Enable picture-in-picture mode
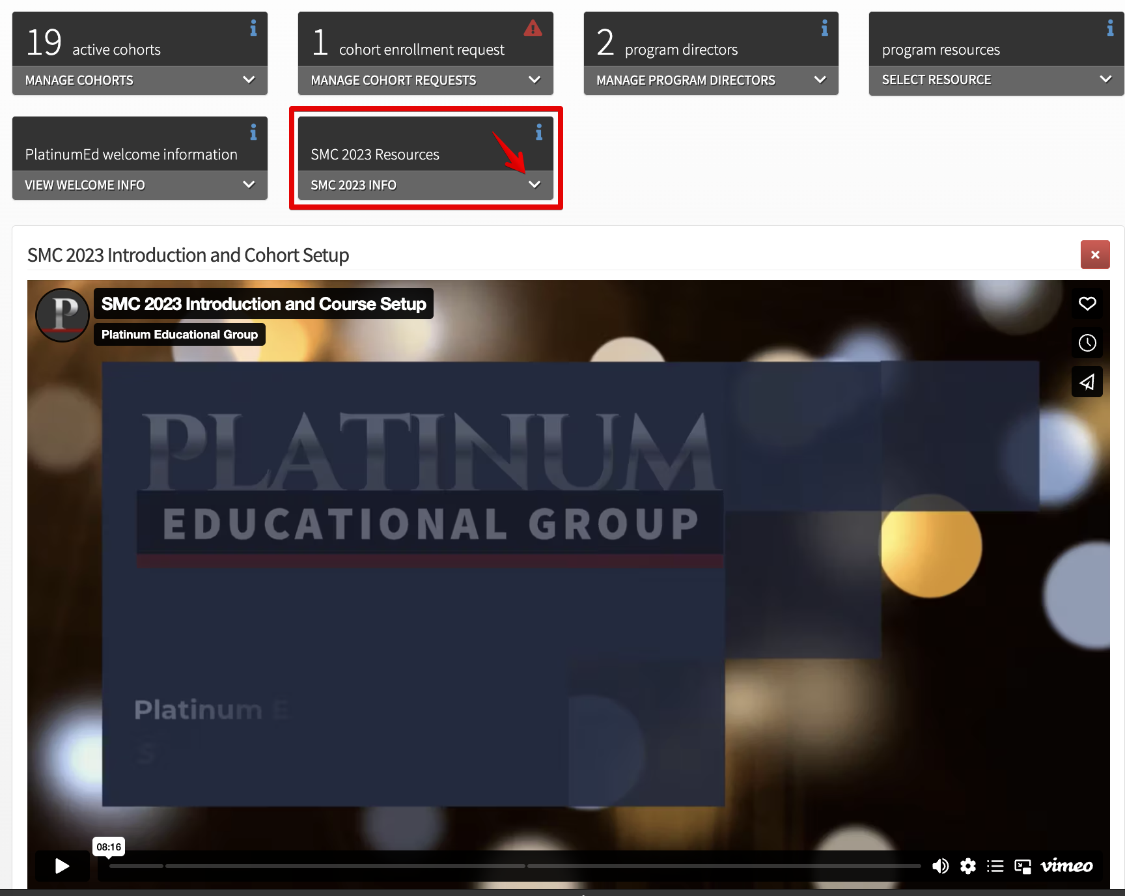1125x896 pixels. (x=1023, y=867)
